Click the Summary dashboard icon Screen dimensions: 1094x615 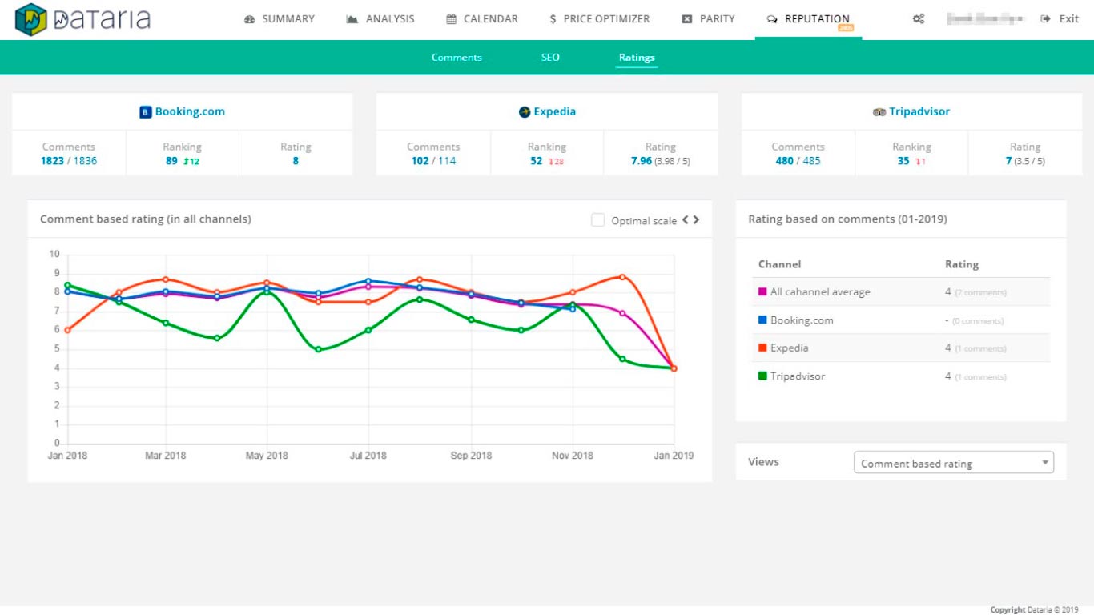[x=249, y=19]
